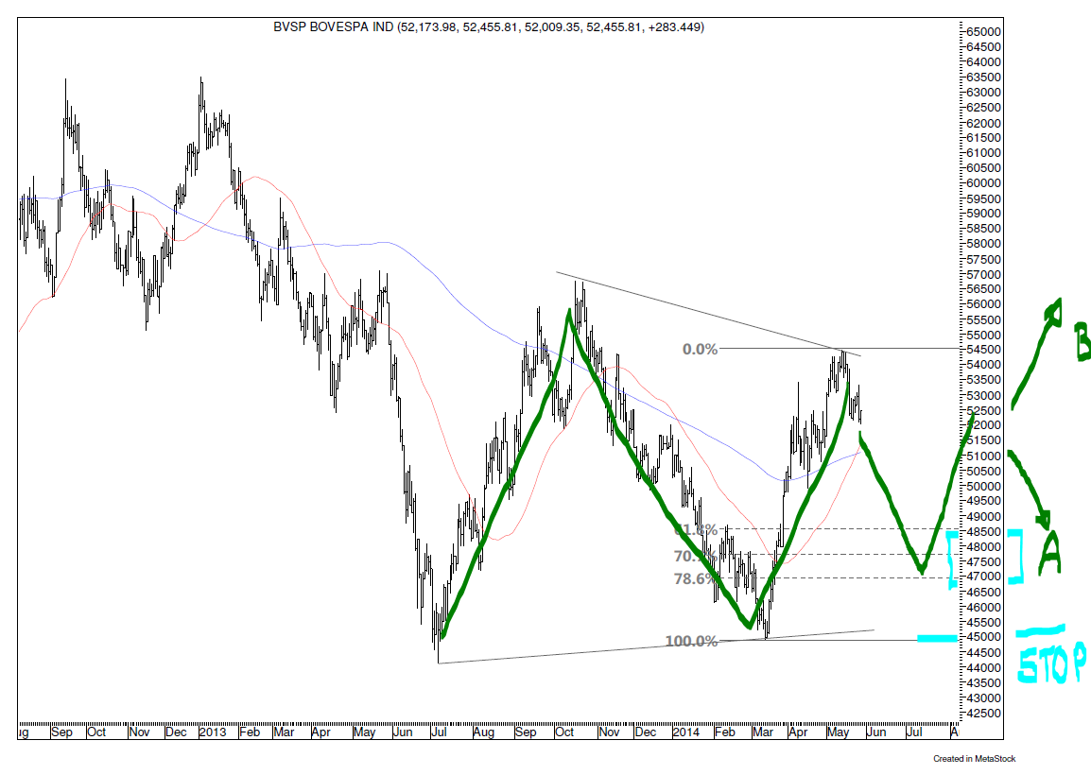Click the 2014 year label on time axis
This screenshot has width=1091, height=775.
click(686, 732)
